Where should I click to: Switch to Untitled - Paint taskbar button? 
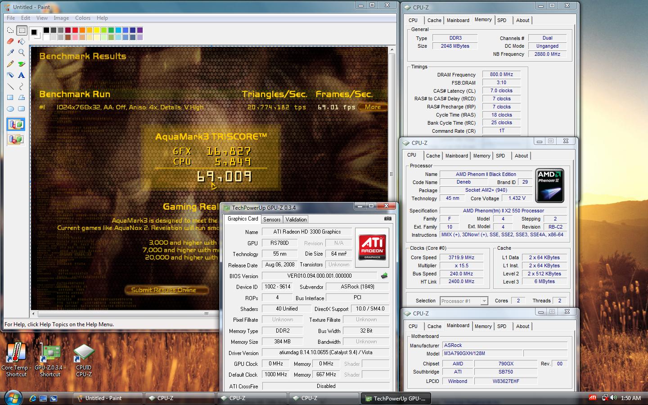pos(108,398)
